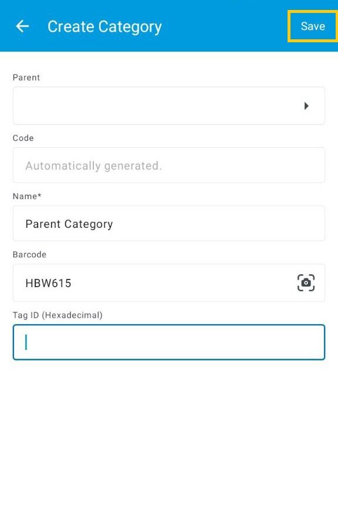This screenshot has height=532, width=338.
Task: Save the new category
Action: 313,26
